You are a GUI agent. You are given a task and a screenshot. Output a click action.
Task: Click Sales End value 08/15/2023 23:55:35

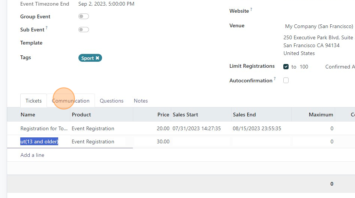257,128
